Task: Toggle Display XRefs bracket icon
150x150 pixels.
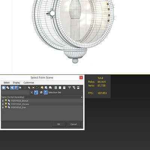Action: pyautogui.click(x=33, y=88)
